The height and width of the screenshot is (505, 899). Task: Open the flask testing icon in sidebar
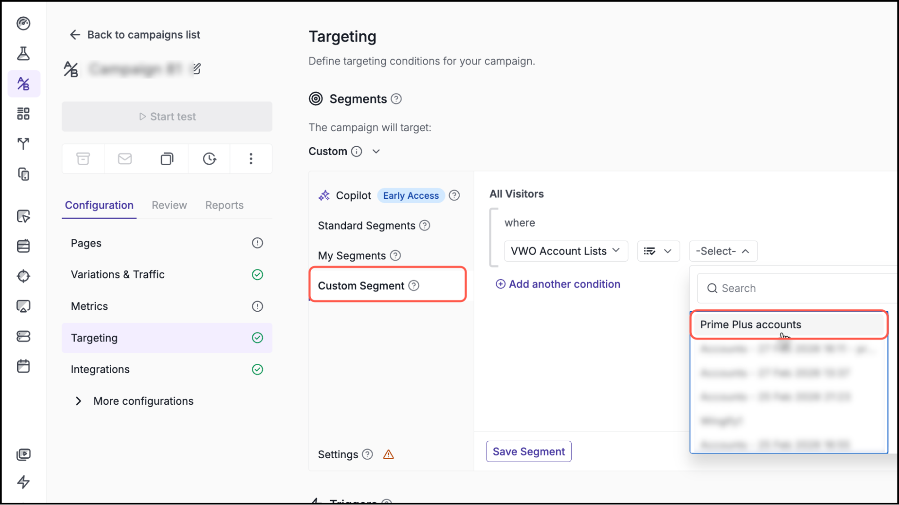[23, 54]
